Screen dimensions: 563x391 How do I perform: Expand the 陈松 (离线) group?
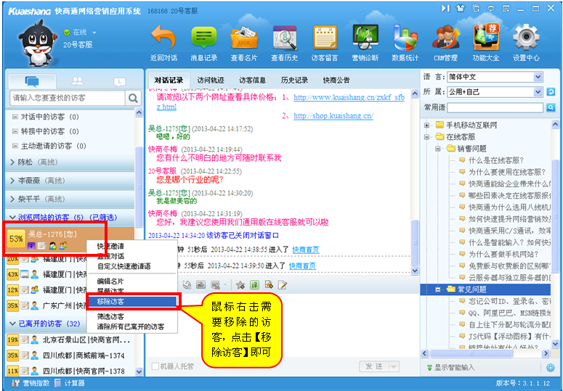pyautogui.click(x=13, y=162)
